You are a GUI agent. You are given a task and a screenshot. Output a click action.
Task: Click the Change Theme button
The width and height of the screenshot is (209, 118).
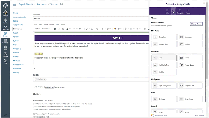[x=196, y=24]
